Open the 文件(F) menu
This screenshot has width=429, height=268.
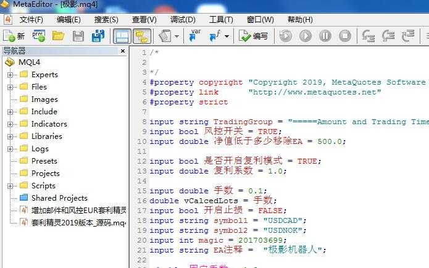point(31,20)
